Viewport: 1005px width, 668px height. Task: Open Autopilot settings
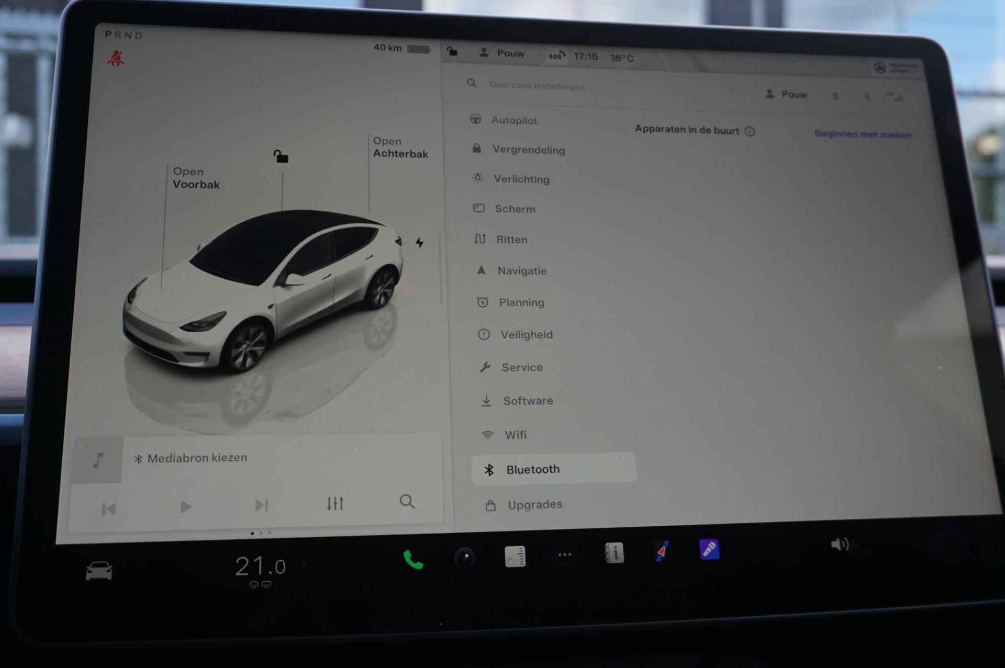pyautogui.click(x=518, y=120)
